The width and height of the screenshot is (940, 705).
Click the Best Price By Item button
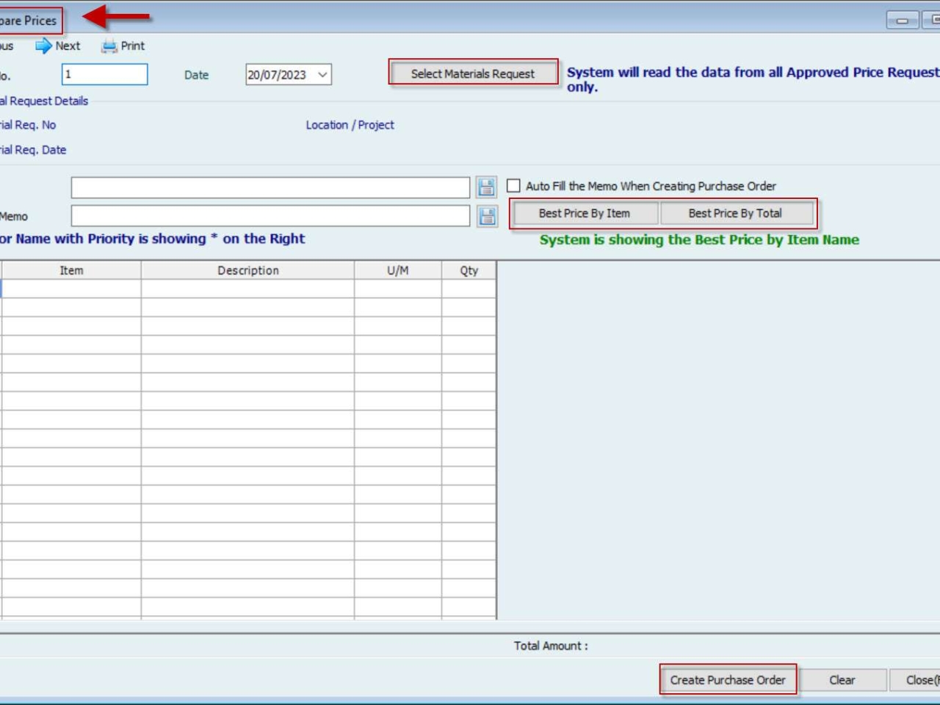[585, 213]
